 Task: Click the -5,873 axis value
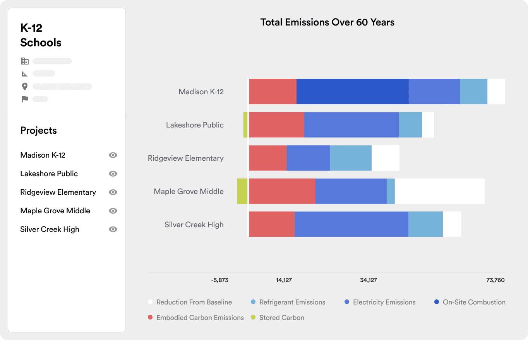(220, 280)
